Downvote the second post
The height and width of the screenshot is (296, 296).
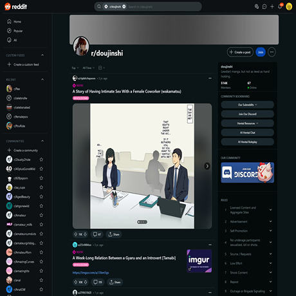pos(86,282)
